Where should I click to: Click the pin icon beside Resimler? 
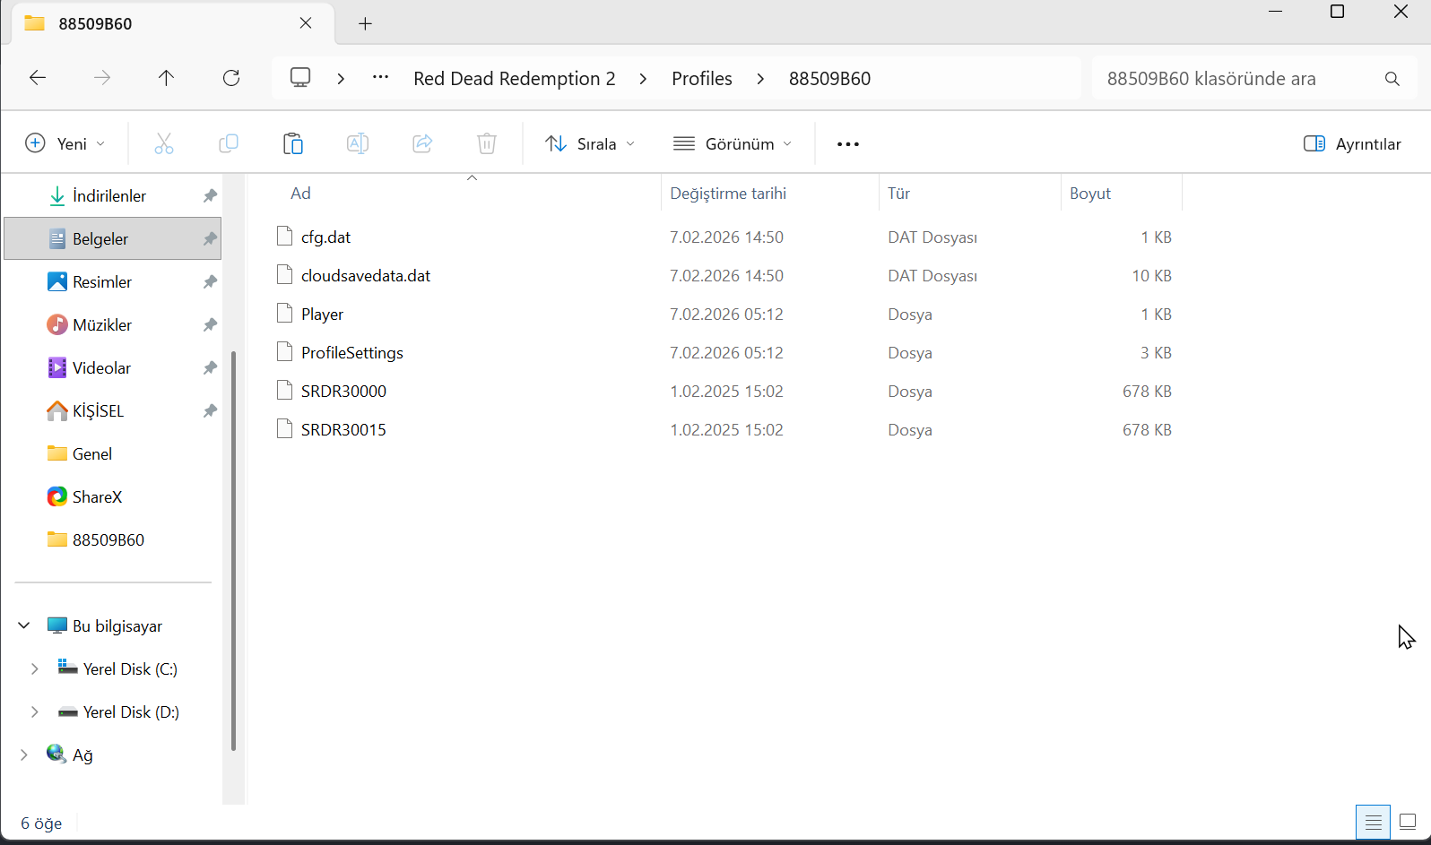[210, 281]
